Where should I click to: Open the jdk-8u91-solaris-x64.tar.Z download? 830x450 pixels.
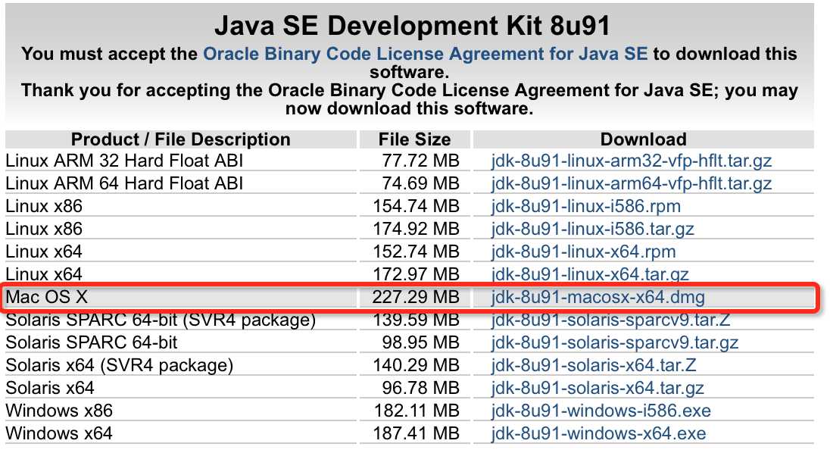[x=594, y=365]
